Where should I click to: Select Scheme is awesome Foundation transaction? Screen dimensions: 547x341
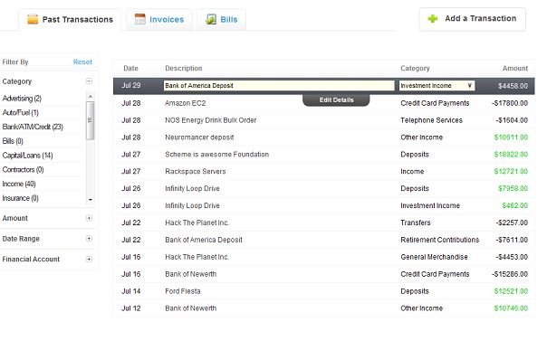[x=323, y=155]
